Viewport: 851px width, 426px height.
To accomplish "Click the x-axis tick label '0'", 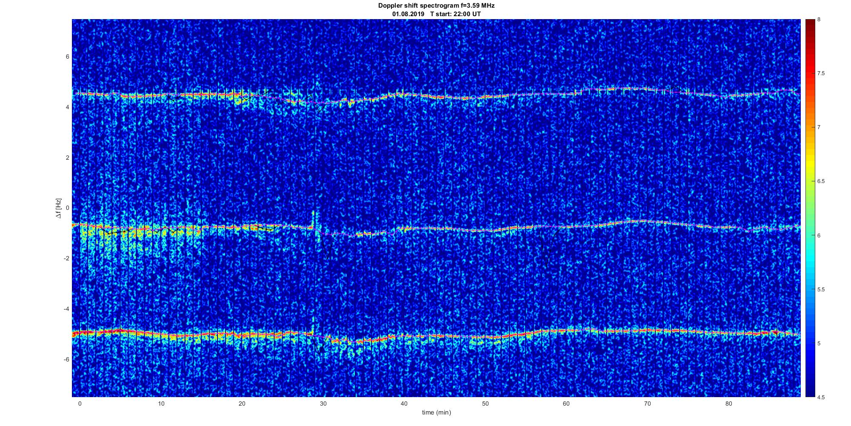I will pos(80,403).
